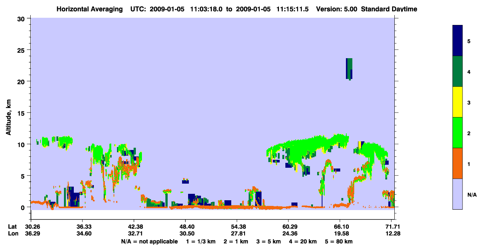Click the '3 = 5 km' legend note
The image size is (492, 252).
[x=269, y=241]
